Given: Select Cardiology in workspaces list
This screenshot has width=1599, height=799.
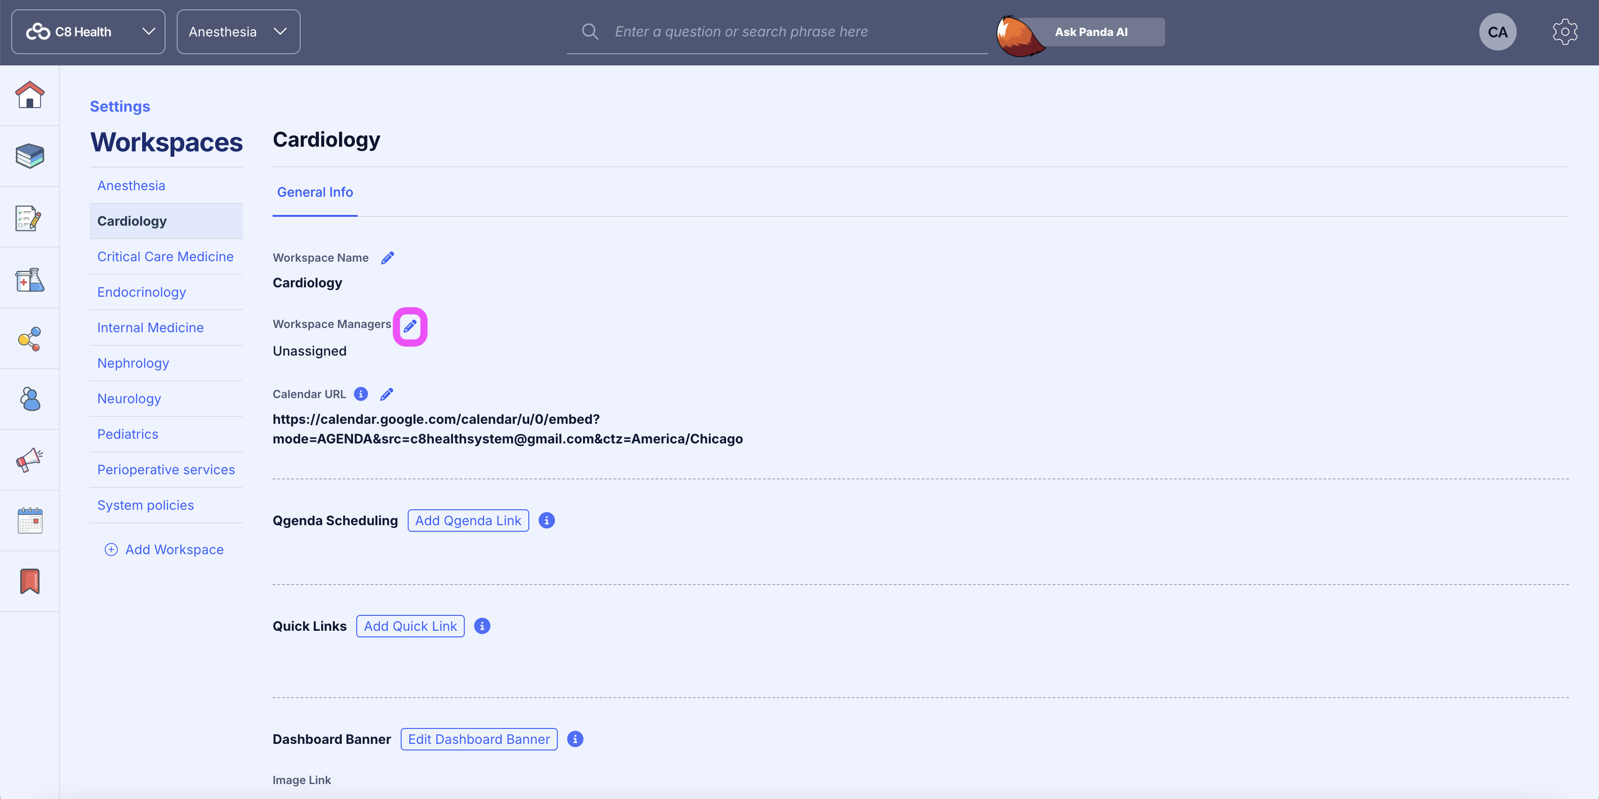Looking at the screenshot, I should click(166, 221).
